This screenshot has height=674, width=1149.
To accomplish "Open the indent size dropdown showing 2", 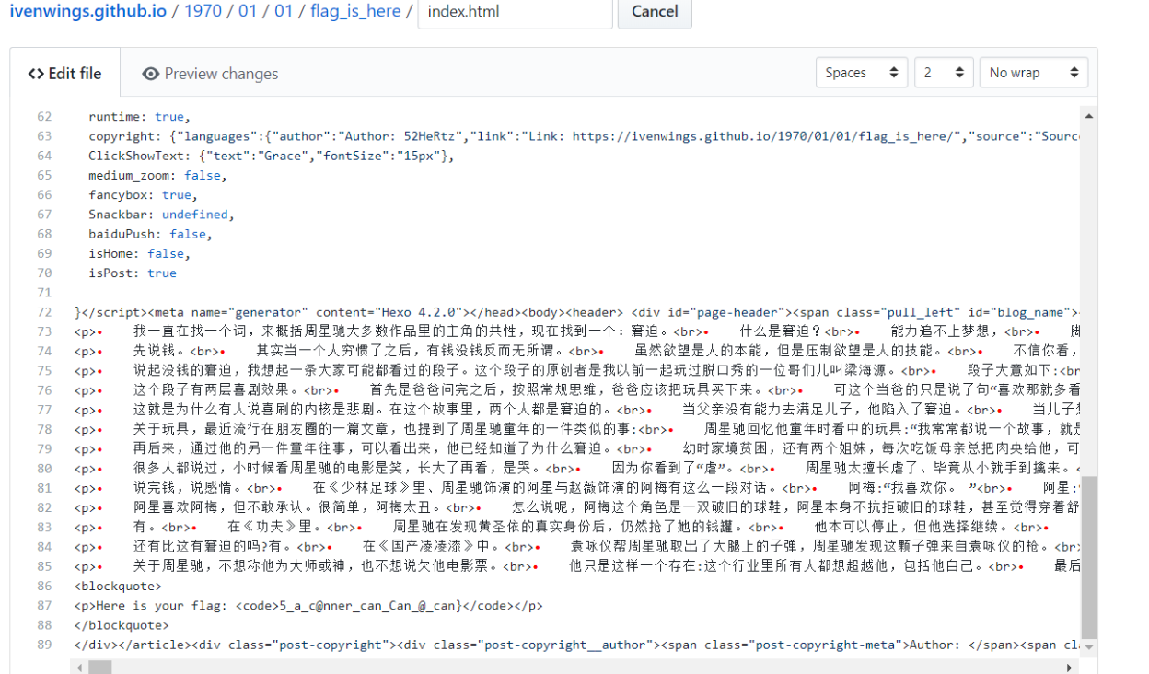I will [x=944, y=73].
